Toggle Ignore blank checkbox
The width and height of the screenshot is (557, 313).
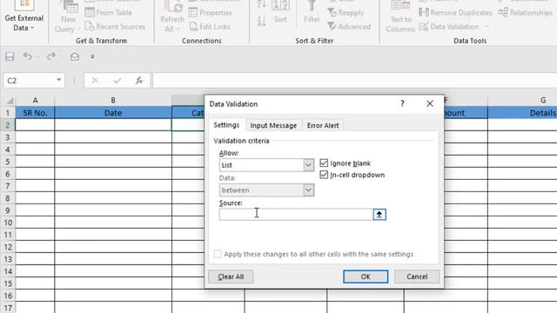(324, 163)
